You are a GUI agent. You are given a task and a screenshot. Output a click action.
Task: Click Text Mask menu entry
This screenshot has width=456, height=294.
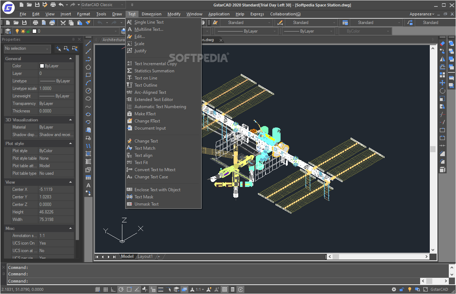click(163, 197)
